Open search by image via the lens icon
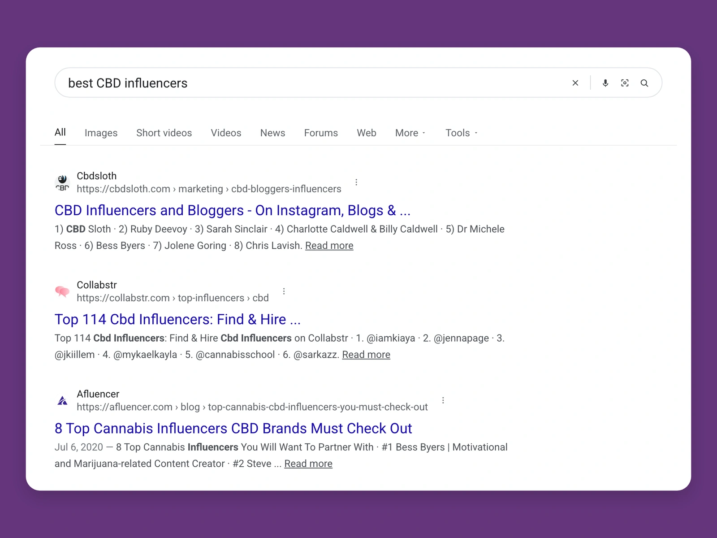The width and height of the screenshot is (717, 538). pyautogui.click(x=625, y=83)
